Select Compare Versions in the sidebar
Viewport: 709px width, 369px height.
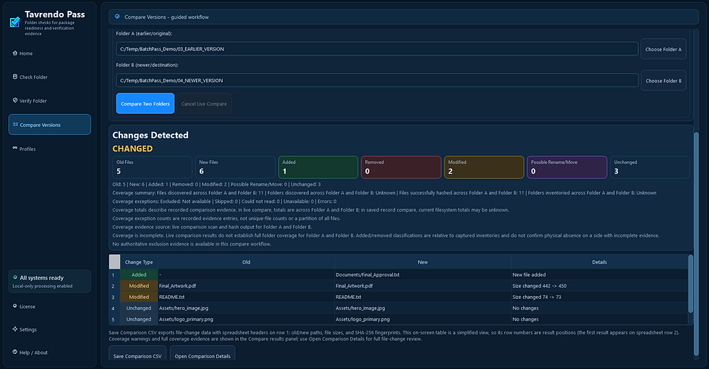[x=50, y=124]
